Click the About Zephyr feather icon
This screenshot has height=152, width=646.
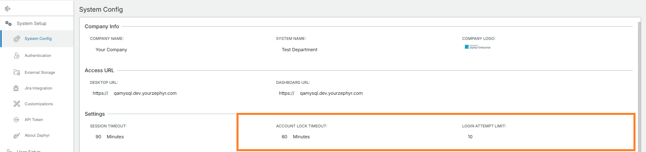click(17, 135)
